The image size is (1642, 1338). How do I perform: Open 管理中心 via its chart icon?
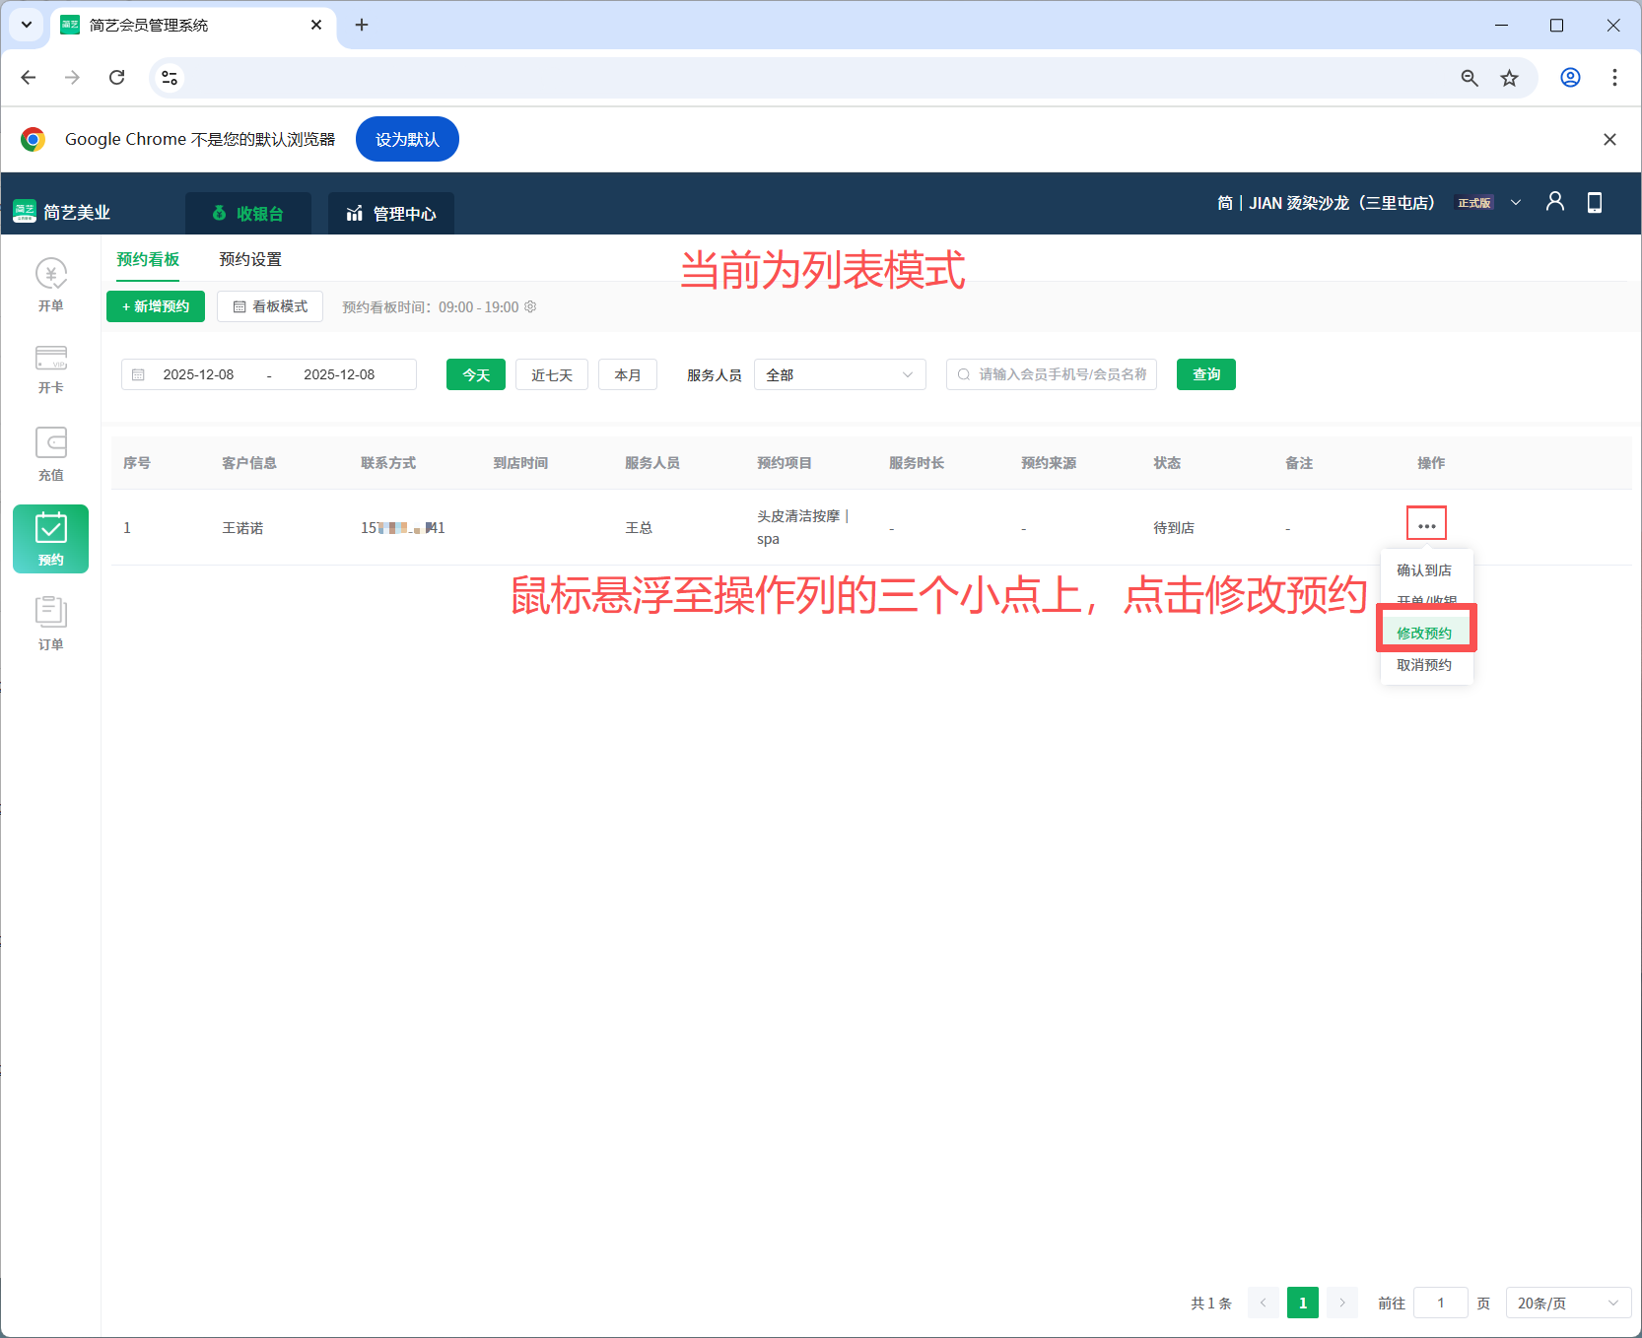click(354, 213)
